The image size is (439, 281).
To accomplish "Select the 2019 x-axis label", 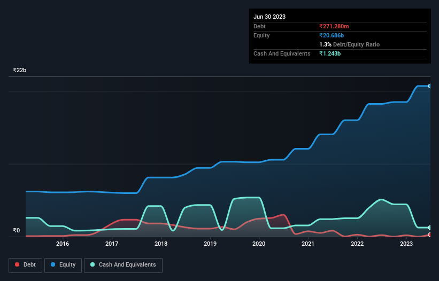I will (x=210, y=244).
